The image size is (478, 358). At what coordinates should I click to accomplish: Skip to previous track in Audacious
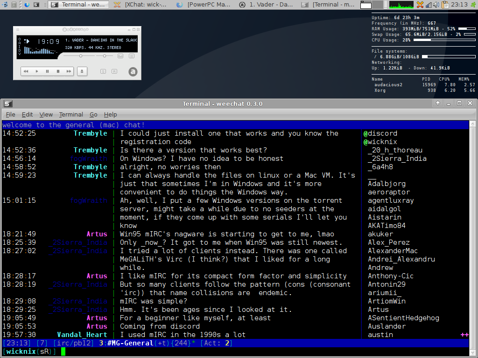[26, 71]
